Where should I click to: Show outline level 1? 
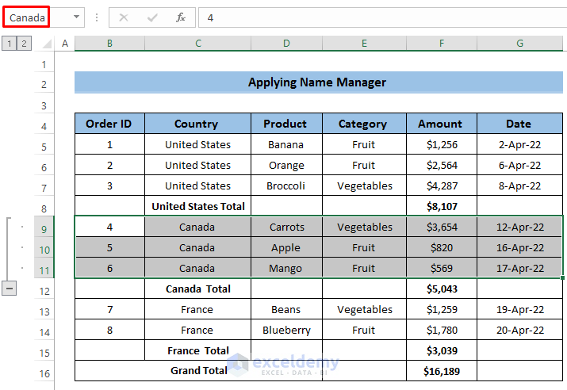(x=10, y=44)
